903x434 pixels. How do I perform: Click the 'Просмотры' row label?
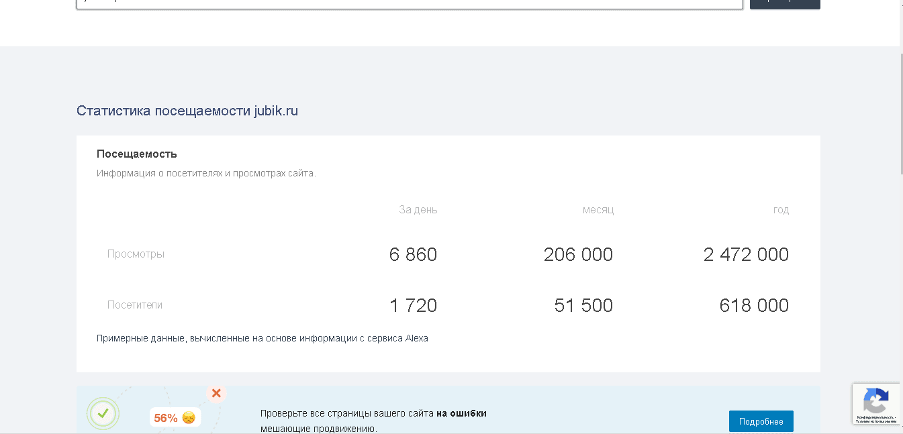point(136,254)
